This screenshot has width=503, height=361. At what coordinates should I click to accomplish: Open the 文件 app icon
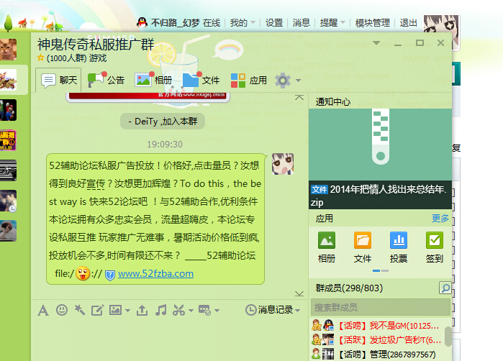coord(363,240)
